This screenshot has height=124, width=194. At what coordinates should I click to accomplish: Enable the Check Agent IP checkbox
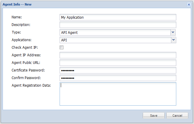[x=61, y=48]
